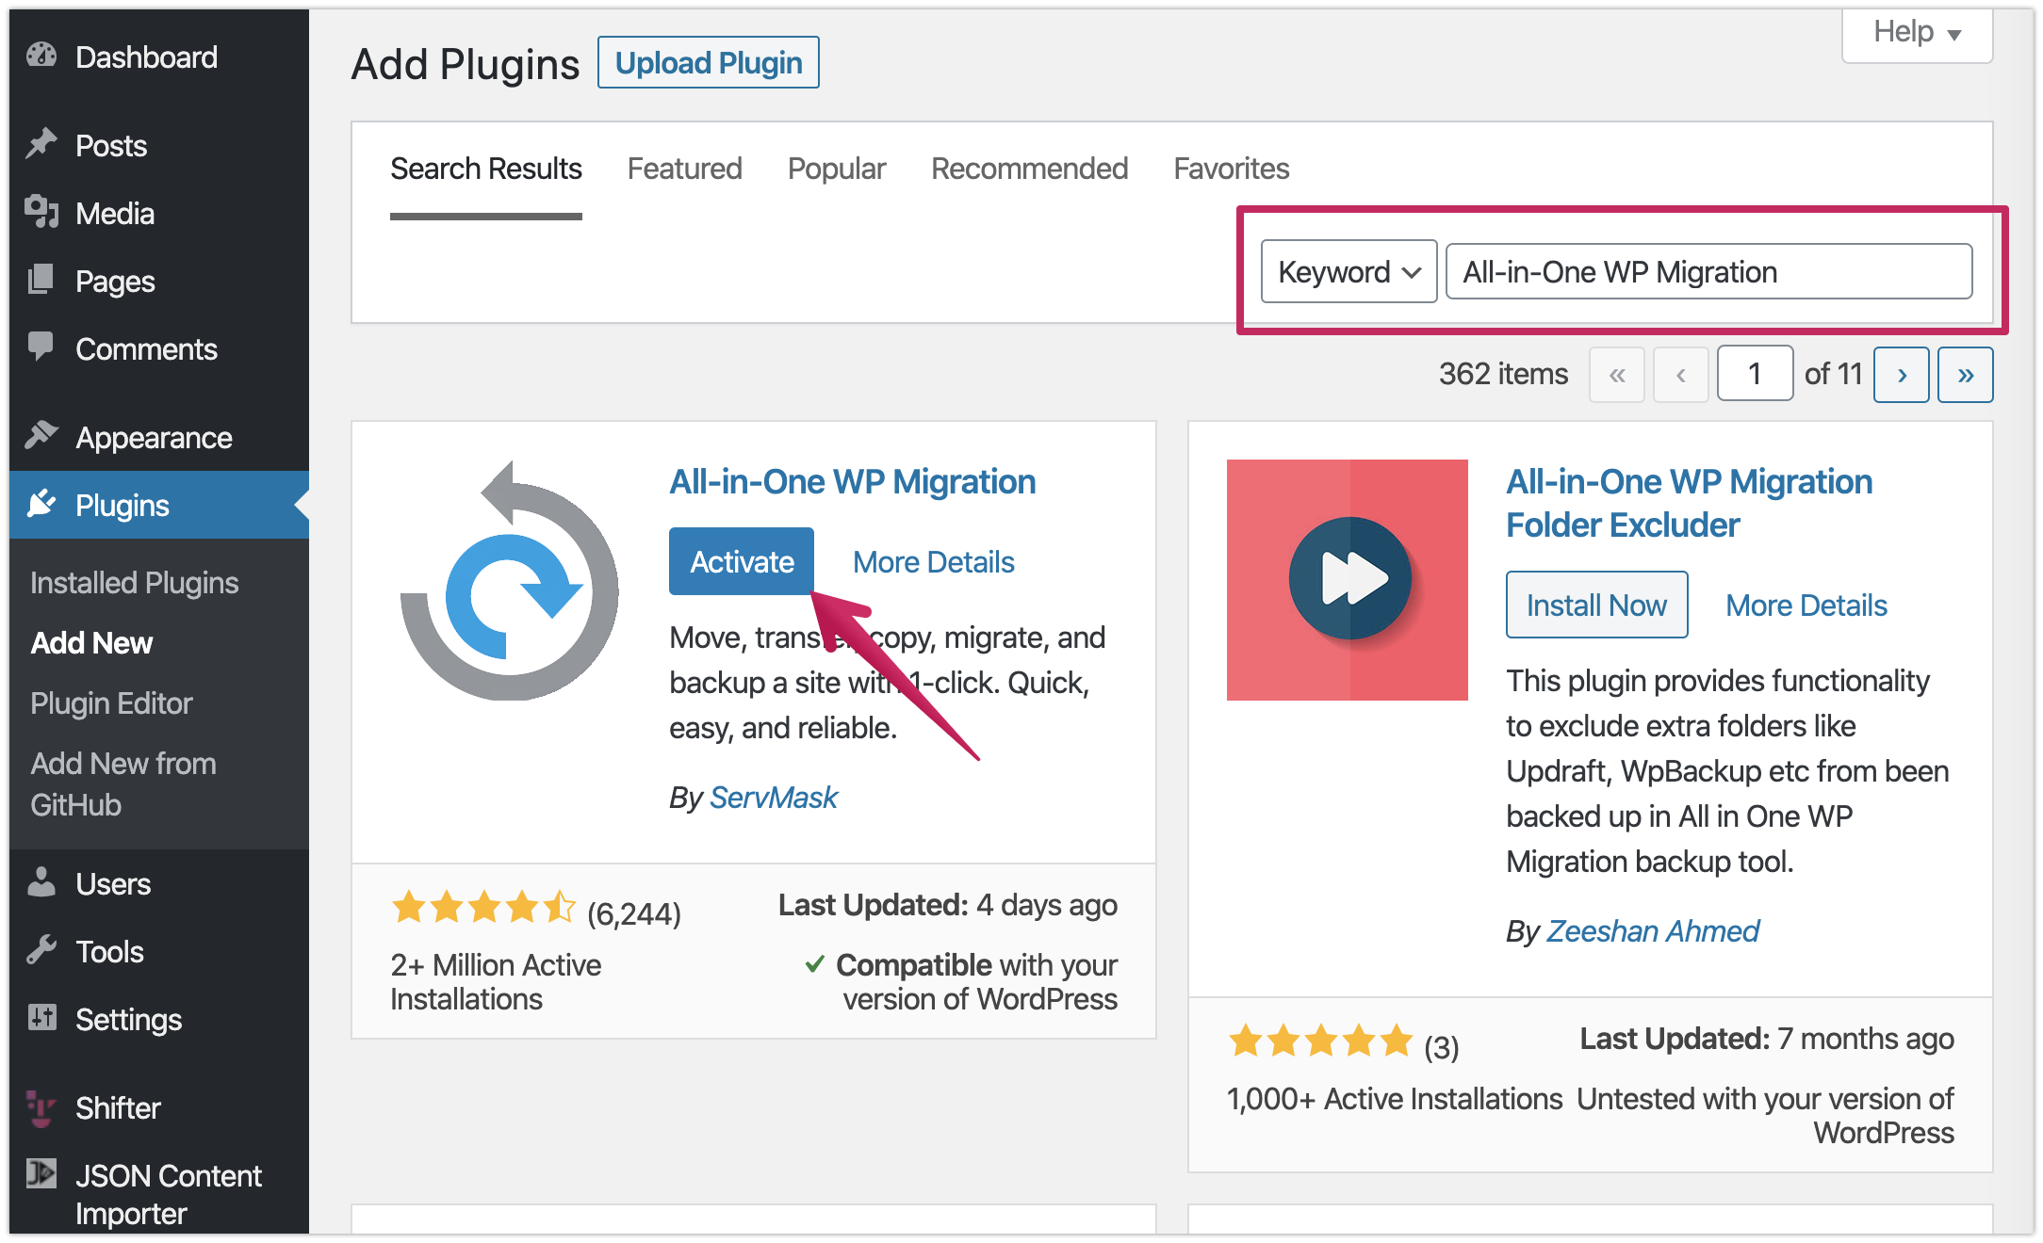Open the Tools menu label

[110, 952]
